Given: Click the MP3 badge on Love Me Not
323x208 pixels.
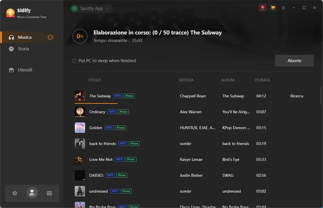Looking at the screenshot, I should click(x=120, y=159).
